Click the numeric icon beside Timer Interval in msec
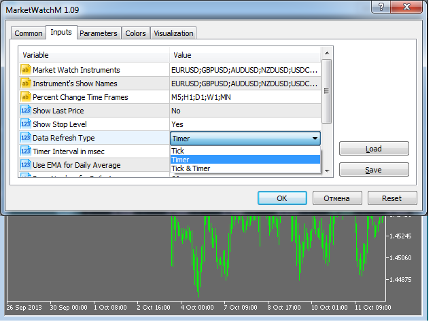 [26, 151]
